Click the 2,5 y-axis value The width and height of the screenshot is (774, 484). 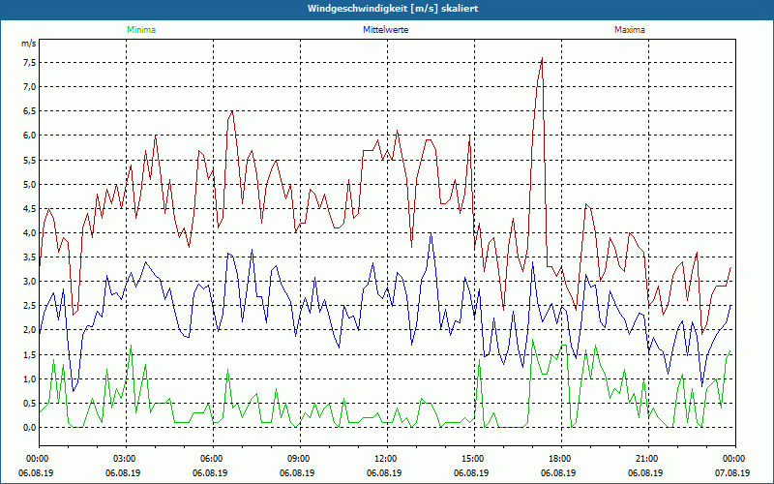(29, 306)
